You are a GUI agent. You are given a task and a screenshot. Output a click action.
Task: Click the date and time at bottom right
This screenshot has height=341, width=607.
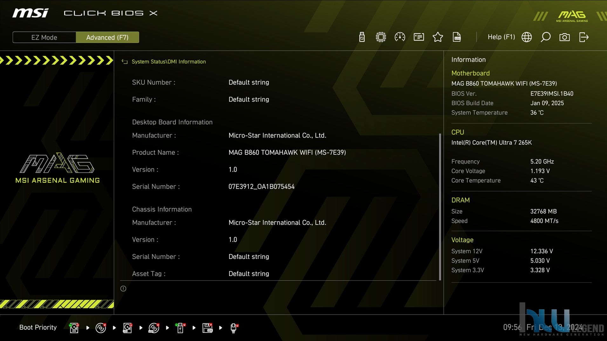pos(543,327)
